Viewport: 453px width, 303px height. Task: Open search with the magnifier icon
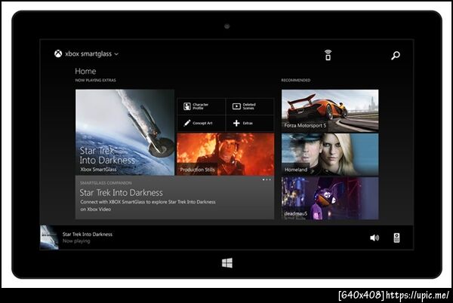[x=396, y=55]
